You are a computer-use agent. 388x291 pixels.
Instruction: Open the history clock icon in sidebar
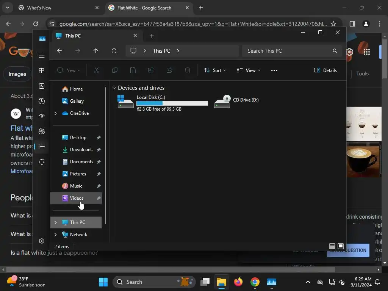tap(42, 101)
